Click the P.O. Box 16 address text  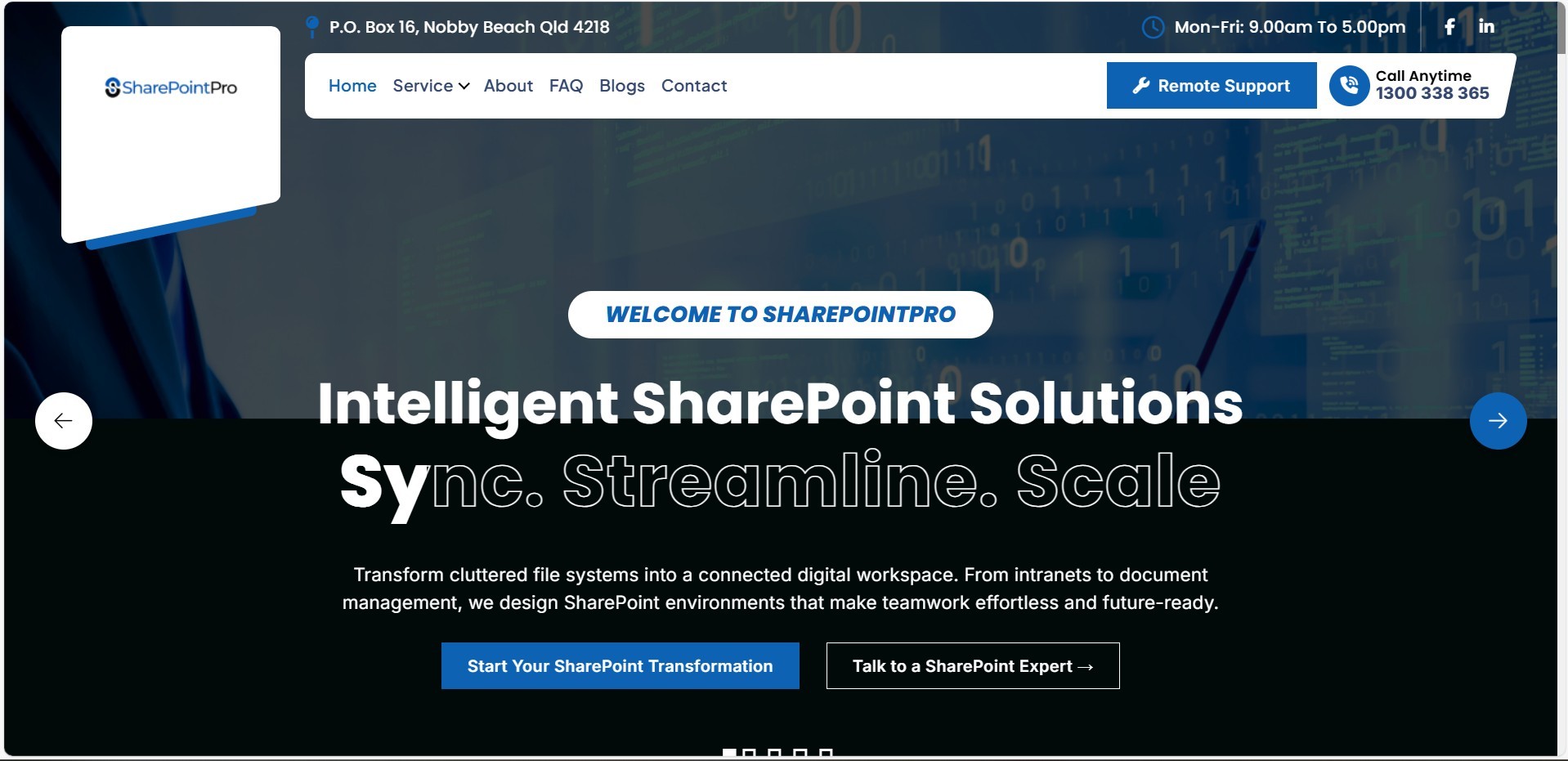[469, 27]
